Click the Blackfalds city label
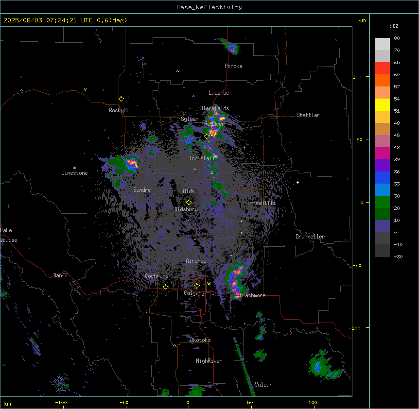The height and width of the screenshot is (409, 419). click(x=214, y=108)
